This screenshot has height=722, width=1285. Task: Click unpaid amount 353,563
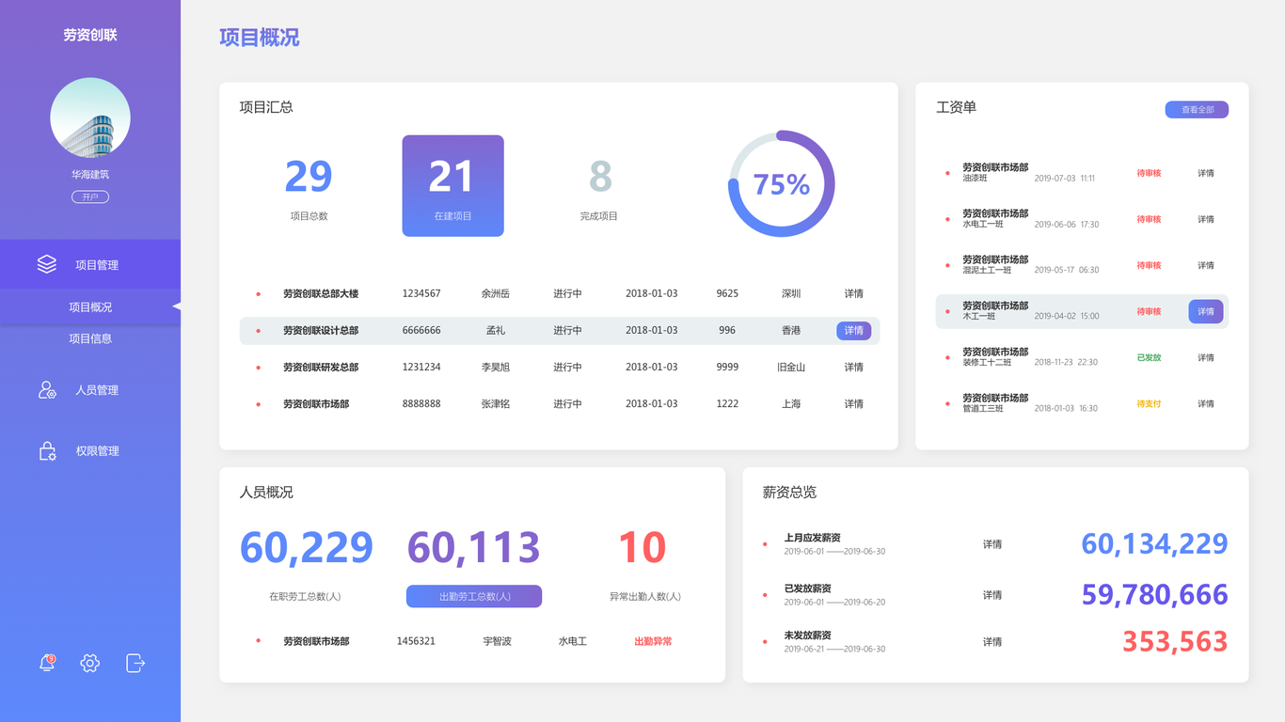(x=1175, y=641)
